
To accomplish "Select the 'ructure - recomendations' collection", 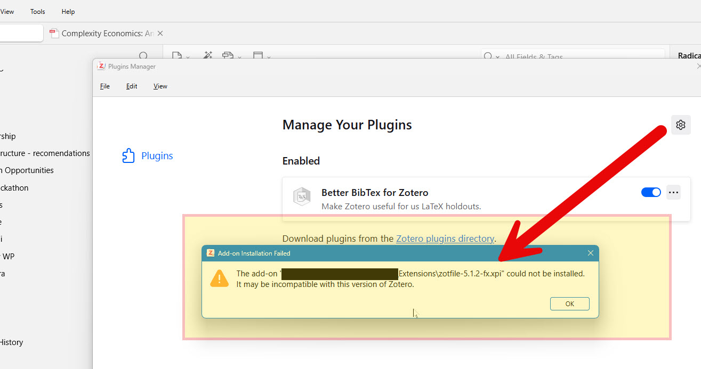I will [45, 153].
